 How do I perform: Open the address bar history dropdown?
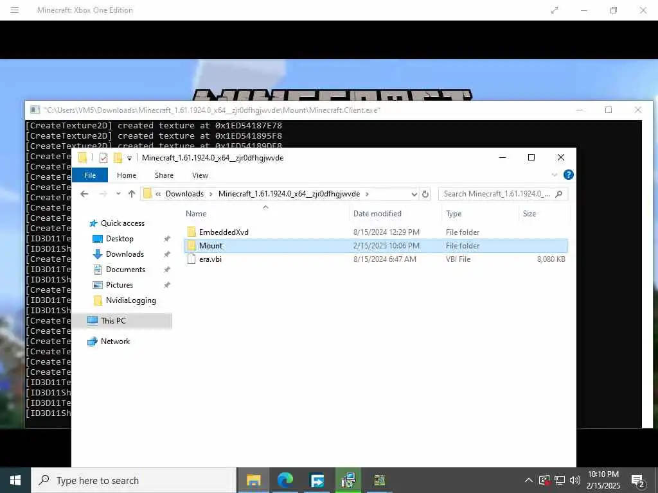point(414,194)
